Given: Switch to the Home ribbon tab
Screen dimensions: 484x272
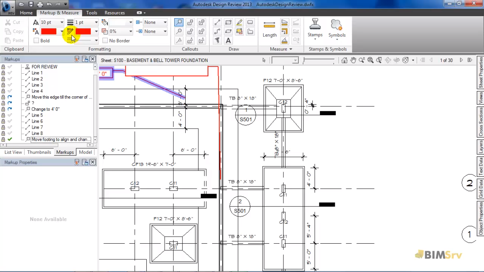Looking at the screenshot, I should point(26,13).
